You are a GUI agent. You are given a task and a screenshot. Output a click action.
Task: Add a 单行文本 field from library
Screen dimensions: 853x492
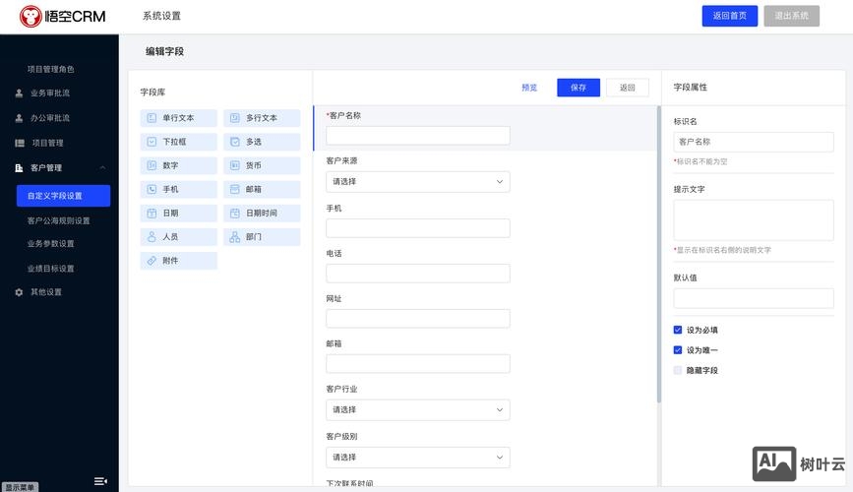[x=178, y=117]
